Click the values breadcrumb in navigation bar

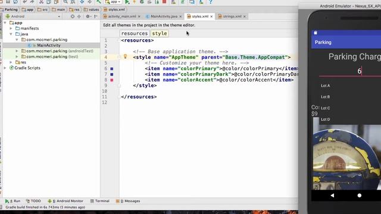coord(91,10)
